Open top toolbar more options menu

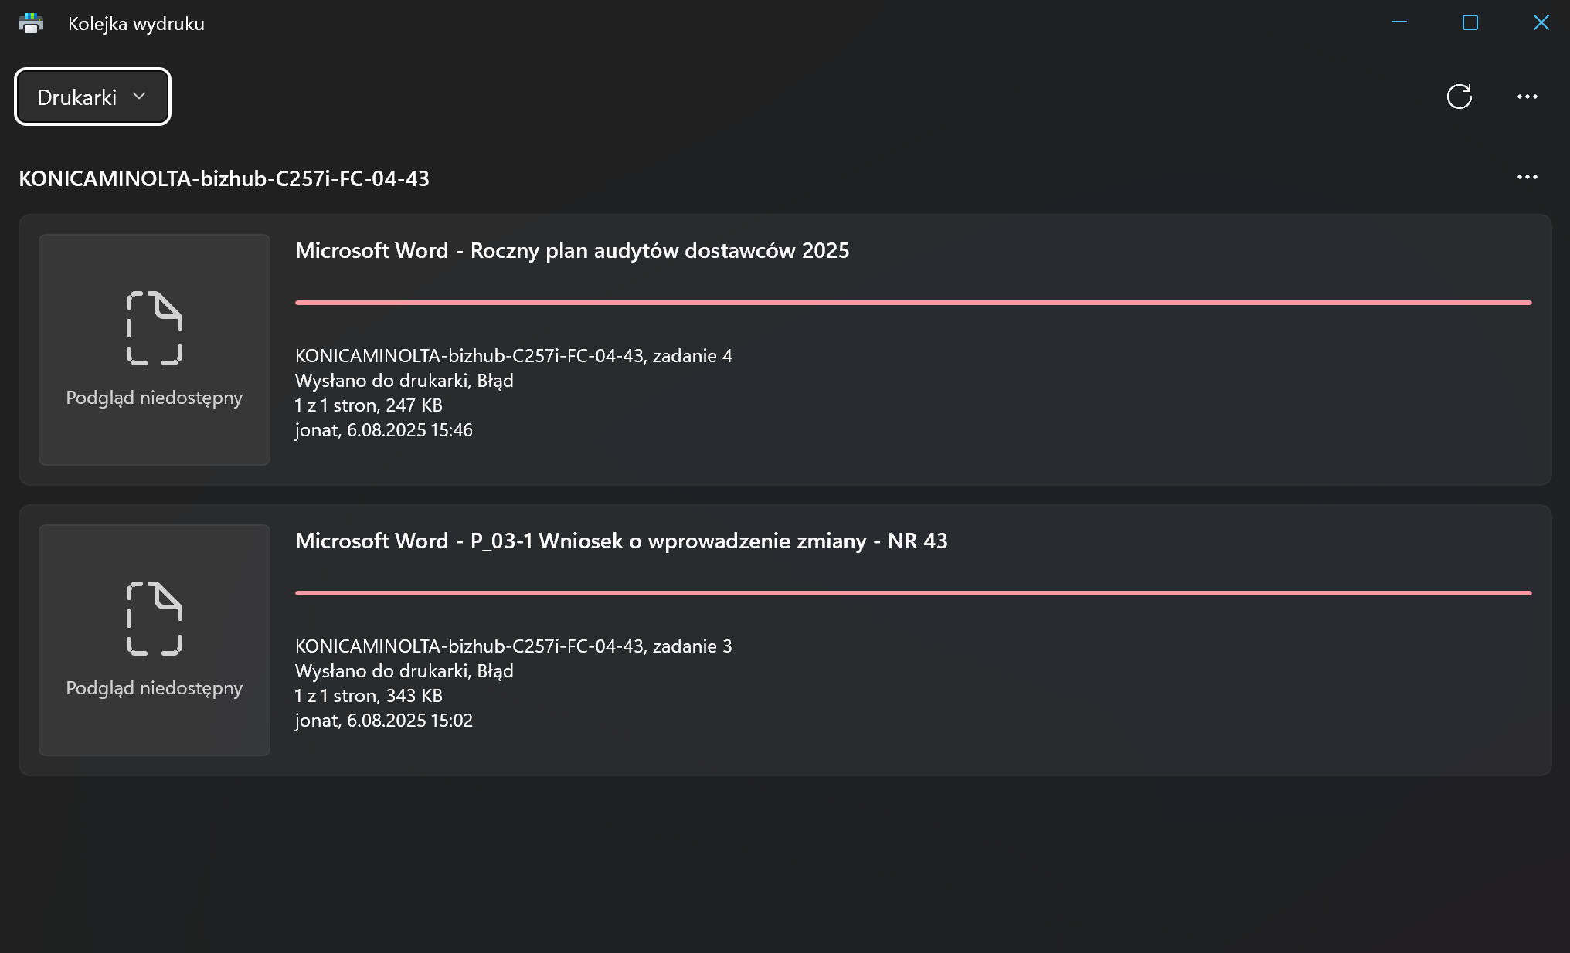(1527, 97)
